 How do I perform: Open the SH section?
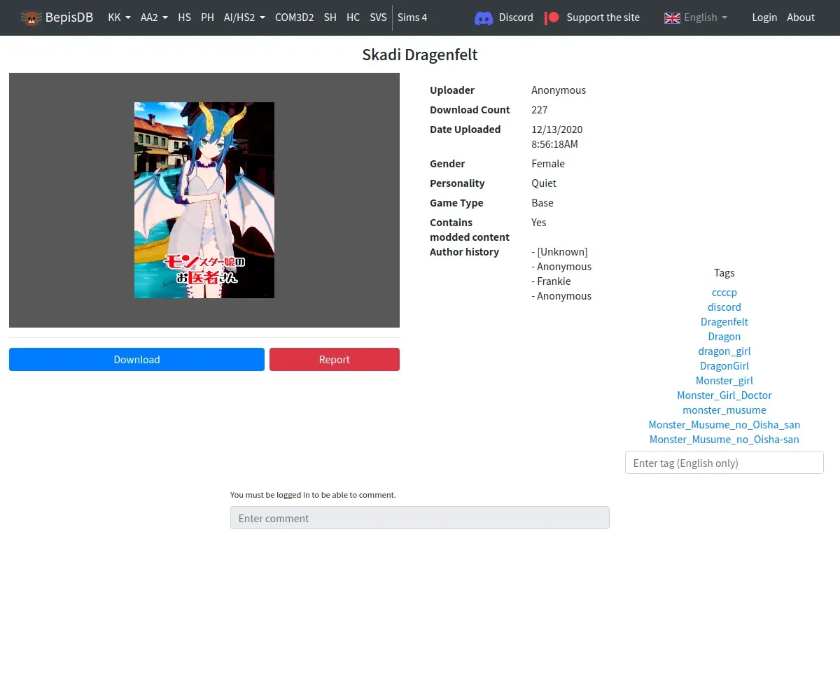click(x=330, y=17)
